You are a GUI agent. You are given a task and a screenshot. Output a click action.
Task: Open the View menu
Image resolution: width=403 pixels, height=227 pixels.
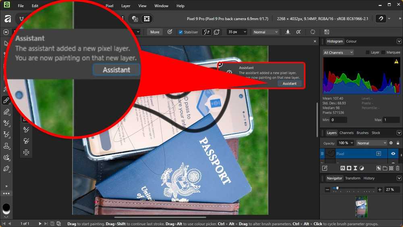[x=142, y=6]
